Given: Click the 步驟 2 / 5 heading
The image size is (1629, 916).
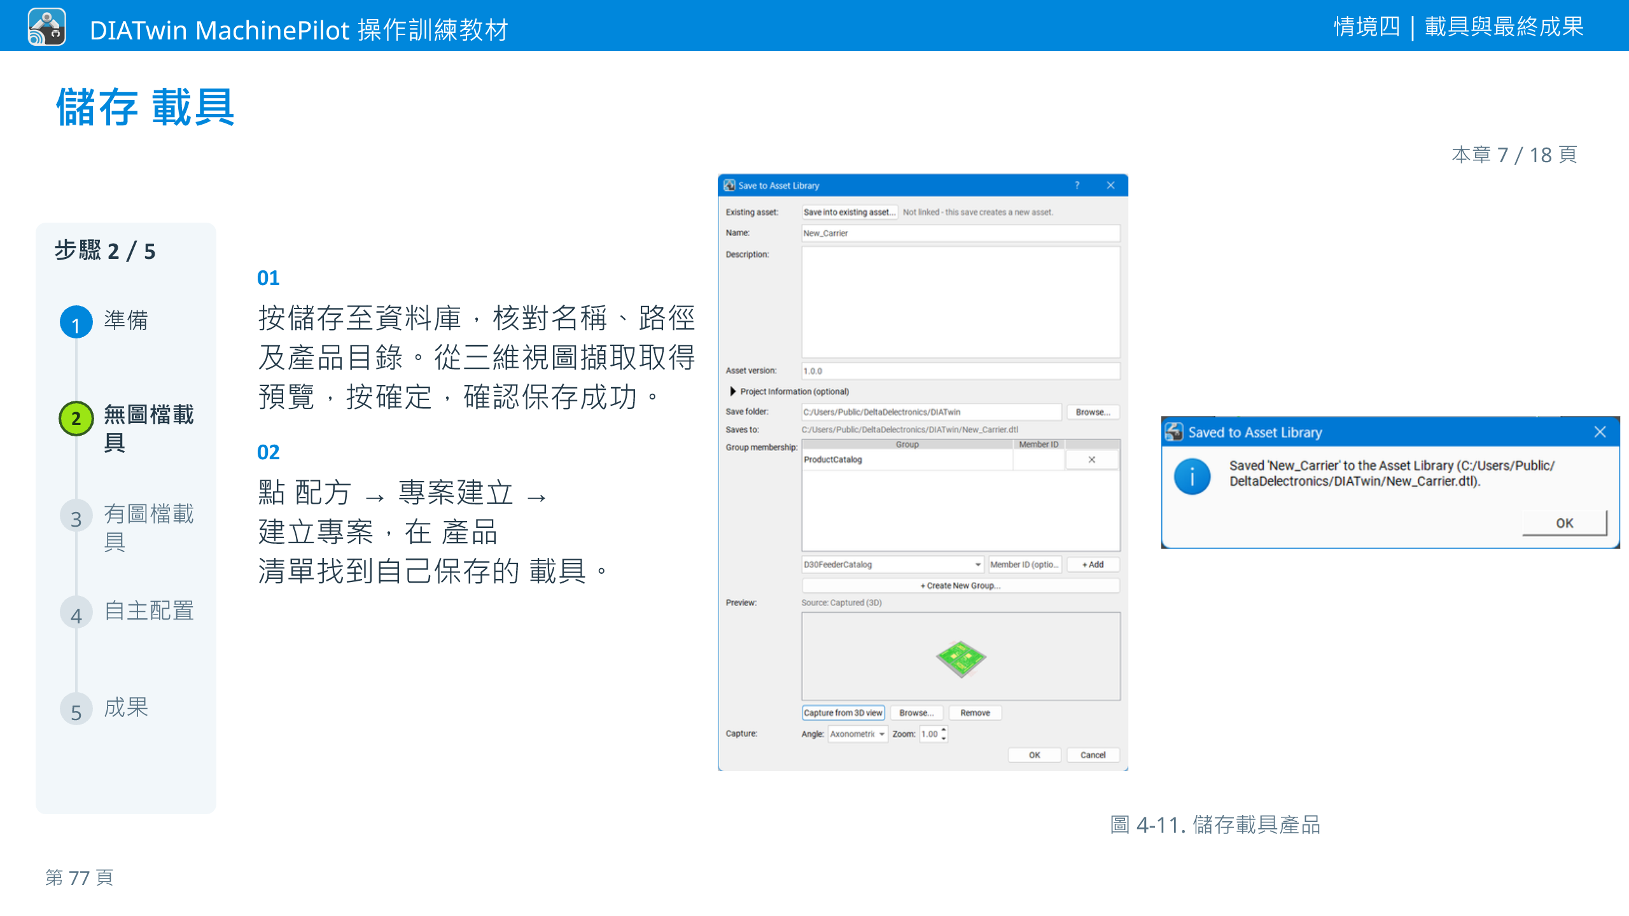Looking at the screenshot, I should (105, 251).
